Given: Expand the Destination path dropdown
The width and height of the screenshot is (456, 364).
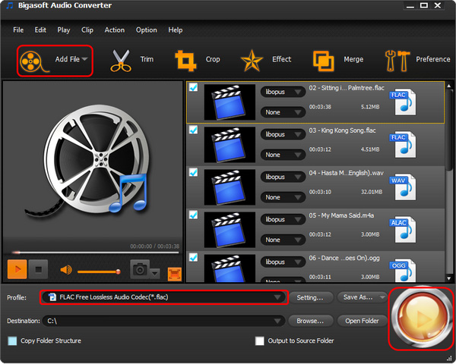Looking at the screenshot, I should click(x=277, y=321).
